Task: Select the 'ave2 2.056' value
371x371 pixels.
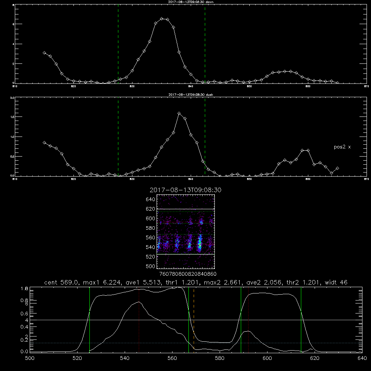Action: [264, 282]
